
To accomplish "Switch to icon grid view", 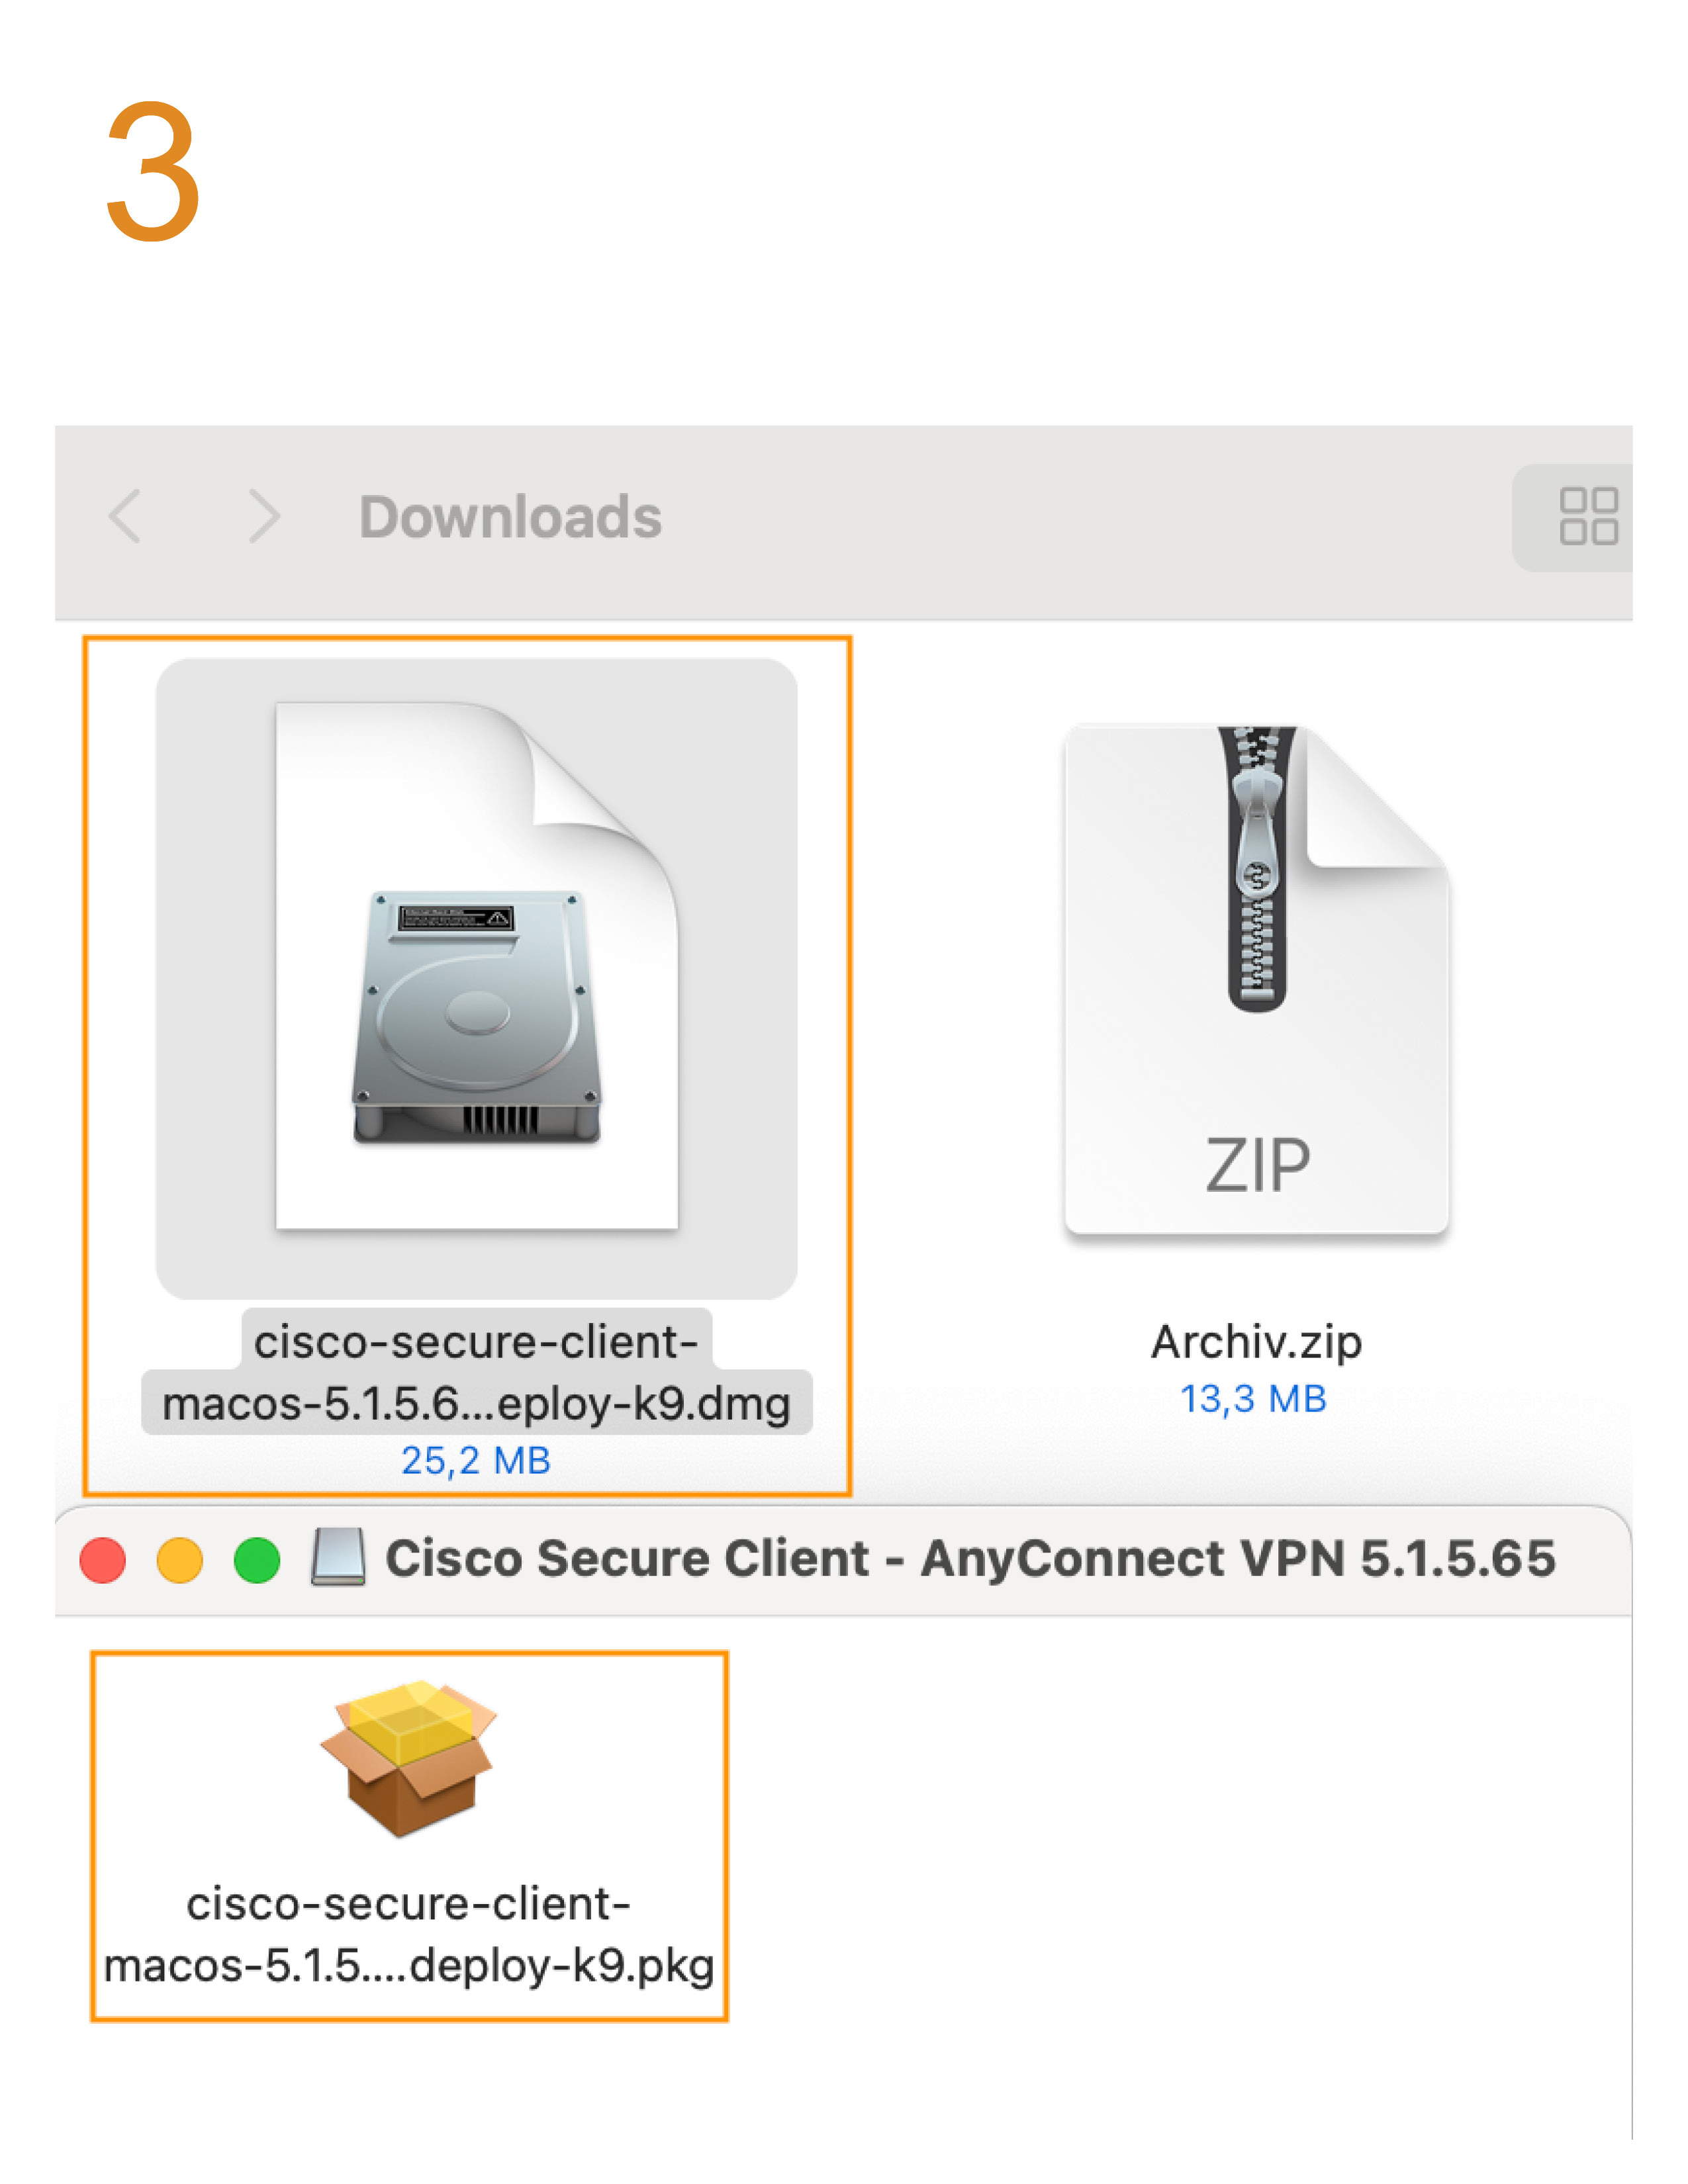I will tap(1588, 516).
